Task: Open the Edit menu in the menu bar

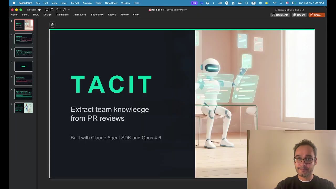Action: [x=46, y=3]
